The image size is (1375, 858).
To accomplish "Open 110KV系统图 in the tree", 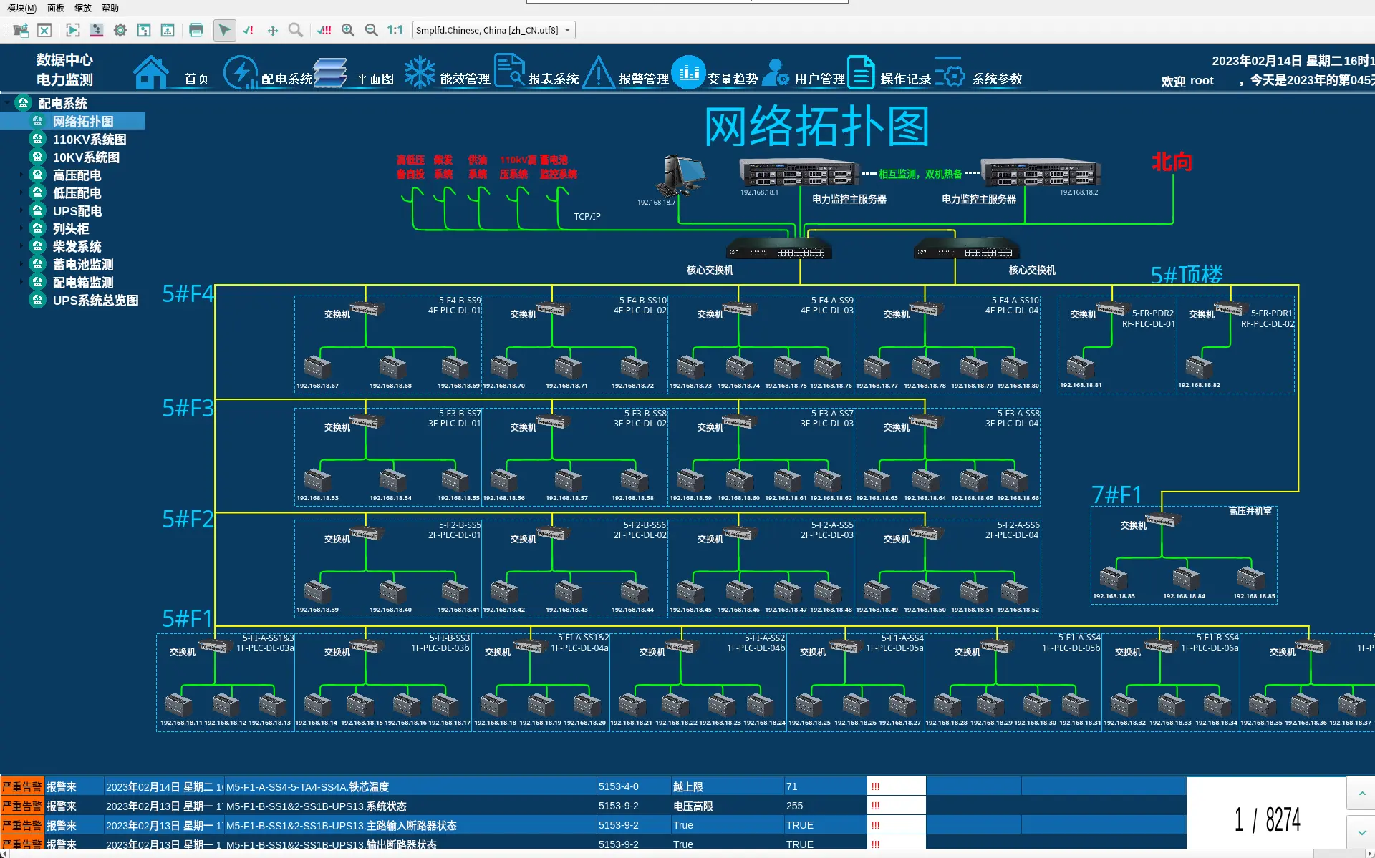I will click(x=89, y=140).
